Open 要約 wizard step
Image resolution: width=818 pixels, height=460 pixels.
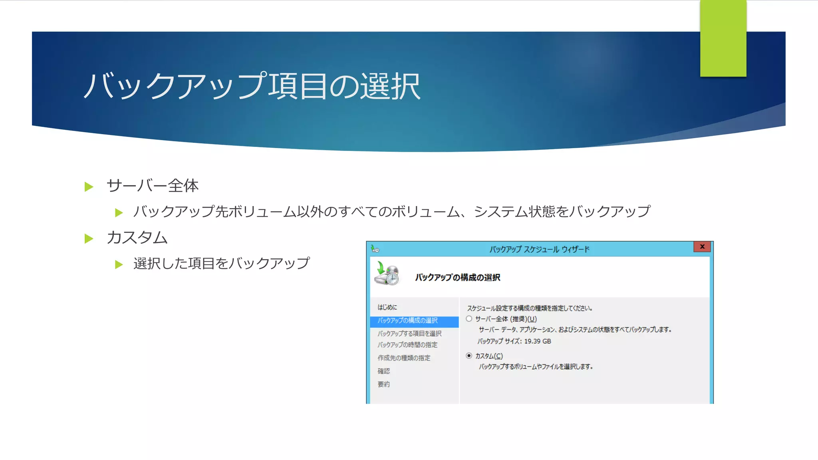click(x=383, y=384)
